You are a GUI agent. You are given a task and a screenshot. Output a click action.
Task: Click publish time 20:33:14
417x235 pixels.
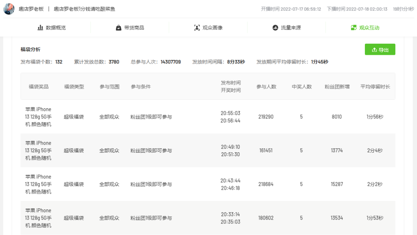point(230,214)
